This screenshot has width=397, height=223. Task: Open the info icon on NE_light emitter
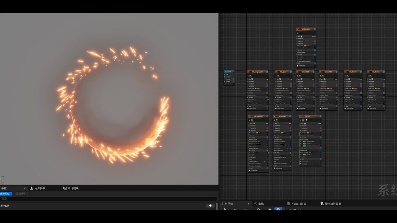tap(320, 116)
